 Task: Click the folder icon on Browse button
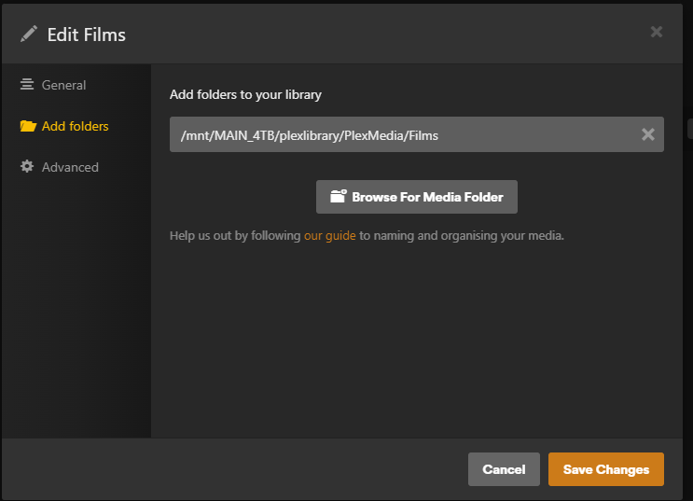(x=338, y=197)
